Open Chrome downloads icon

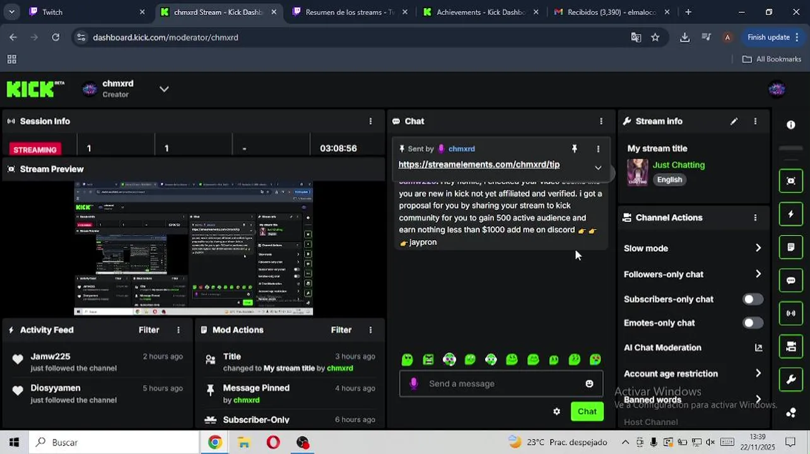pyautogui.click(x=684, y=37)
